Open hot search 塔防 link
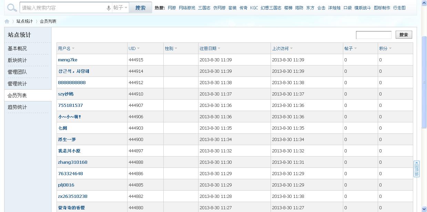 point(299,8)
